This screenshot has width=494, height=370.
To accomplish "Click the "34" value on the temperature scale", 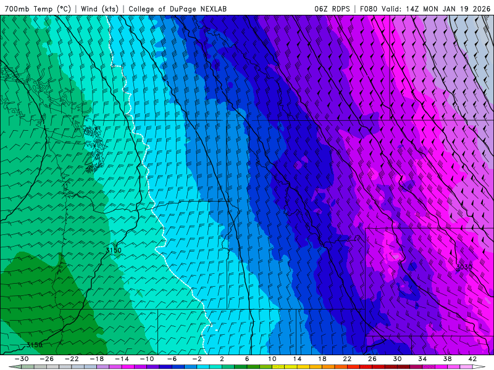I will 422,359.
